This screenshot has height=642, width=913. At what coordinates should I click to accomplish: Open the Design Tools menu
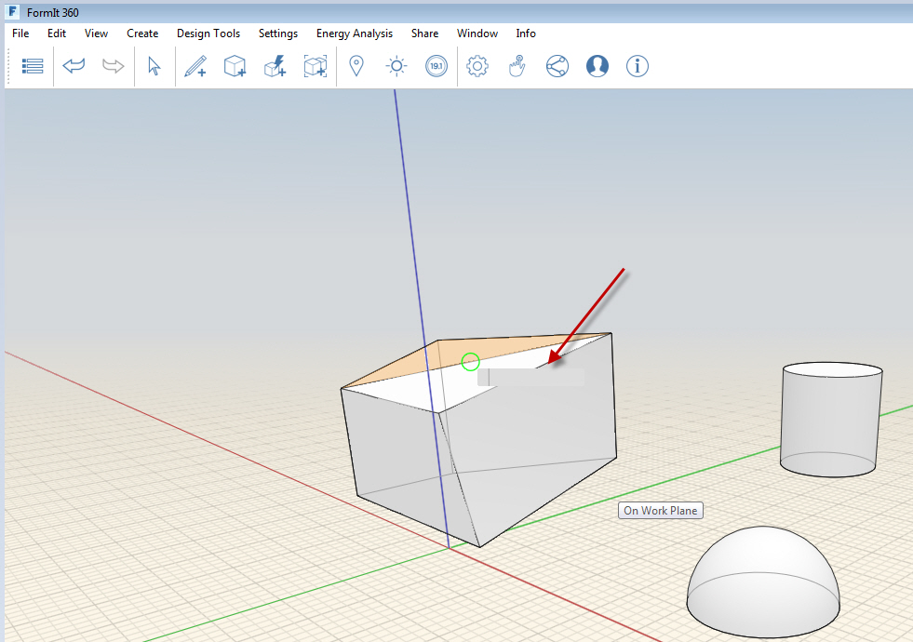pos(208,33)
